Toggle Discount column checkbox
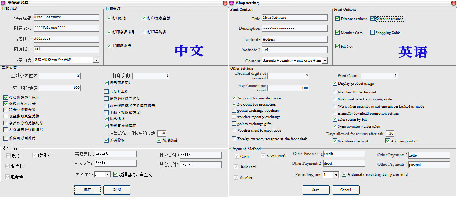 click(337, 19)
